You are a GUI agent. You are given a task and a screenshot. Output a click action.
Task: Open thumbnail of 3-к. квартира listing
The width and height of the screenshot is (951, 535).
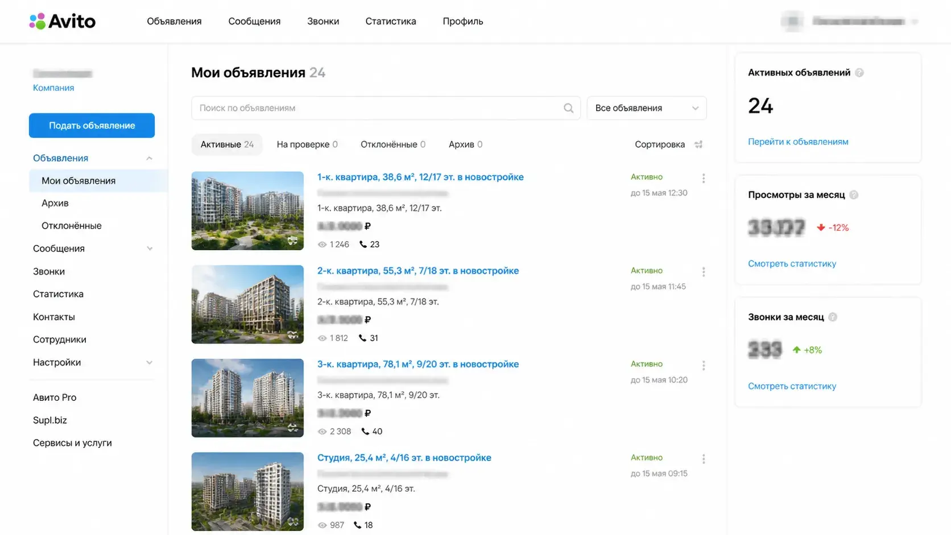click(247, 398)
